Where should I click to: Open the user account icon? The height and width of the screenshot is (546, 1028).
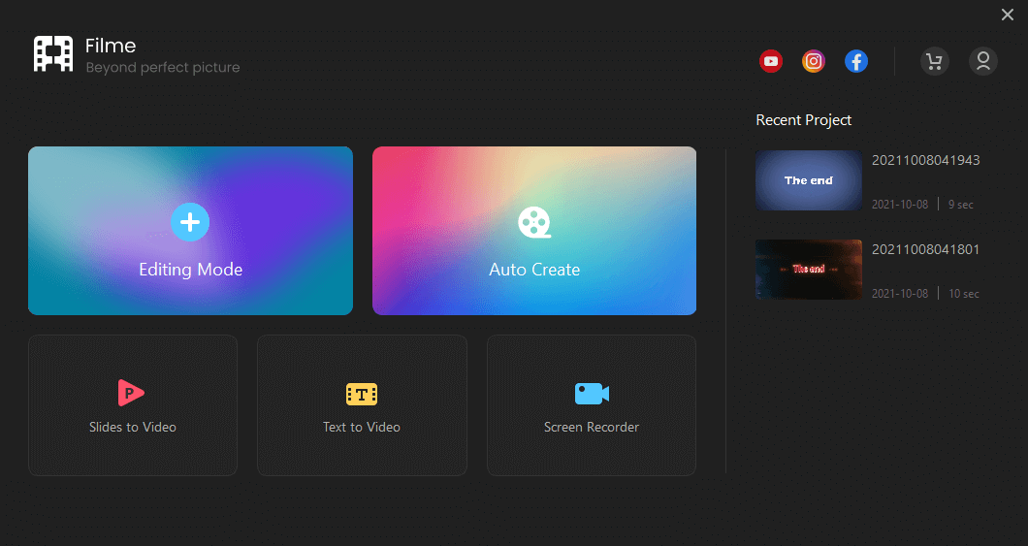(983, 62)
